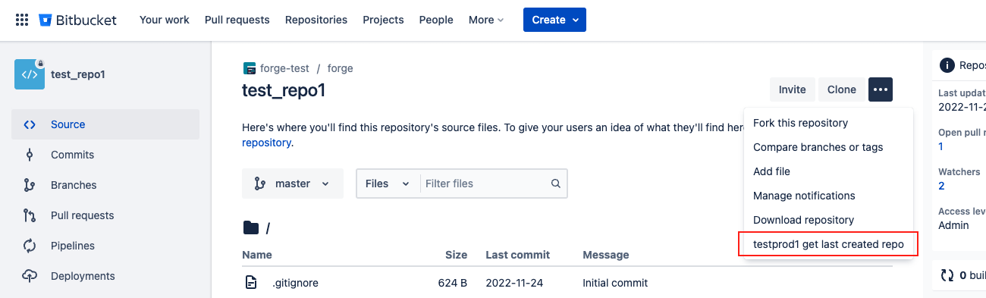Click the Deployments cloud icon

(30, 276)
